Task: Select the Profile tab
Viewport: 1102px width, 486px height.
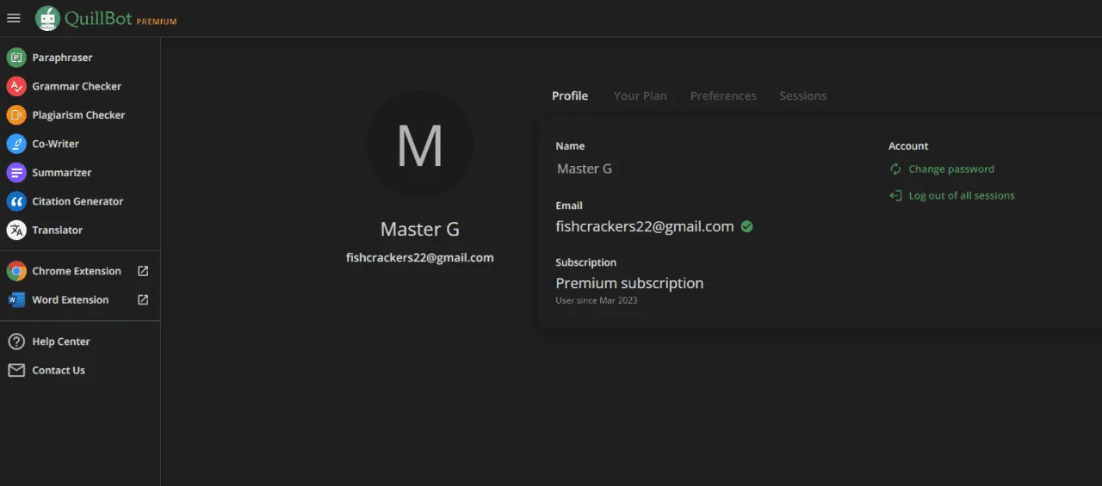Action: click(x=570, y=95)
